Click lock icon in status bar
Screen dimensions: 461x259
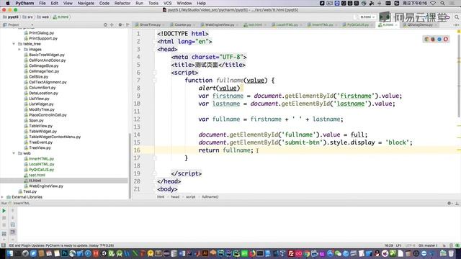[x=444, y=245]
